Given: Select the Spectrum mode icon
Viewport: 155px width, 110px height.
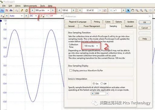Looking at the screenshot, I should tap(11, 10).
